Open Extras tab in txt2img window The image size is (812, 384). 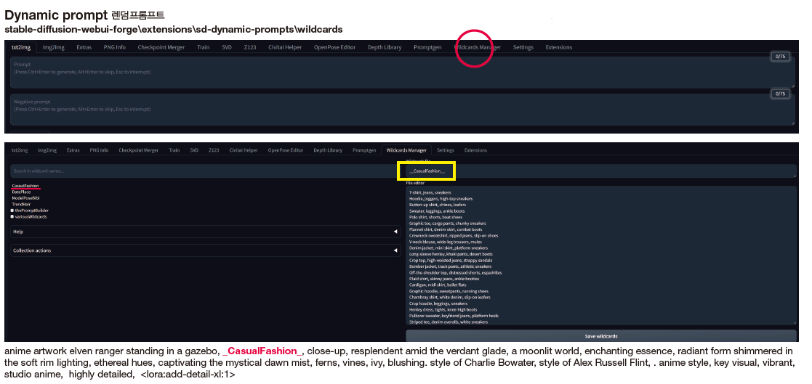84,47
